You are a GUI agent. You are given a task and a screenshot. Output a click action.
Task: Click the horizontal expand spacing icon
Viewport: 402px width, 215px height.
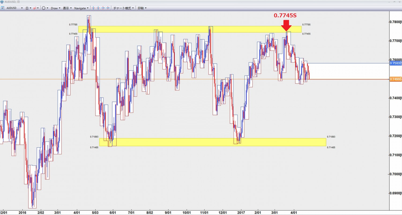[x=94, y=8]
